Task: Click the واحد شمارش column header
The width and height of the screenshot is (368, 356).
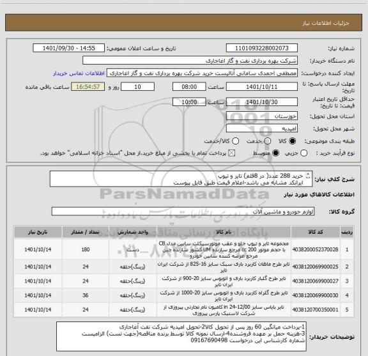Action: pyautogui.click(x=133, y=232)
